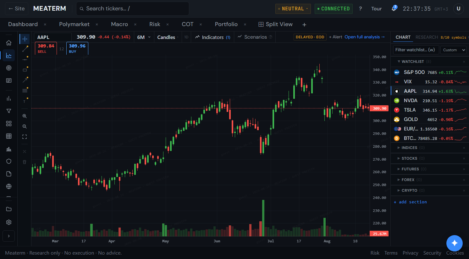The width and height of the screenshot is (469, 259).
Task: Open the help question mark
Action: 360,8
